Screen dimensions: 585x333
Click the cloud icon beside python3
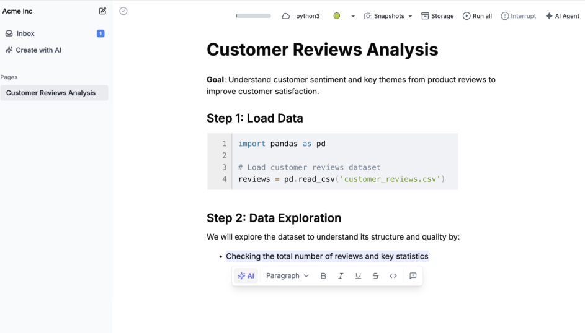click(x=286, y=16)
